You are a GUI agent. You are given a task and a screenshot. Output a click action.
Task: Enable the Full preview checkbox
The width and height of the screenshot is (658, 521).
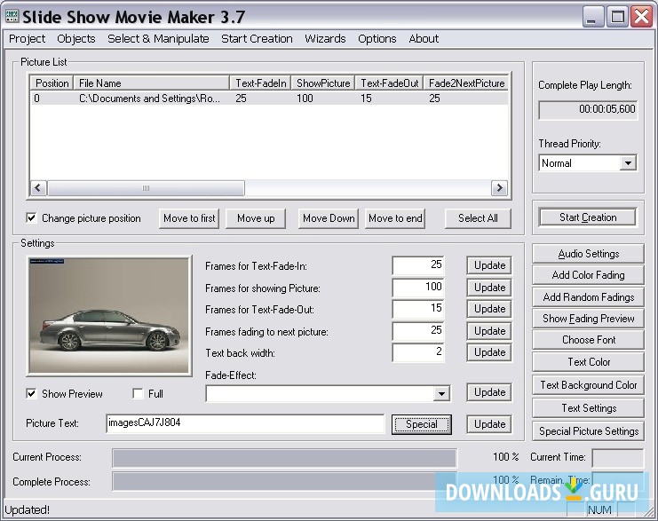pos(138,393)
